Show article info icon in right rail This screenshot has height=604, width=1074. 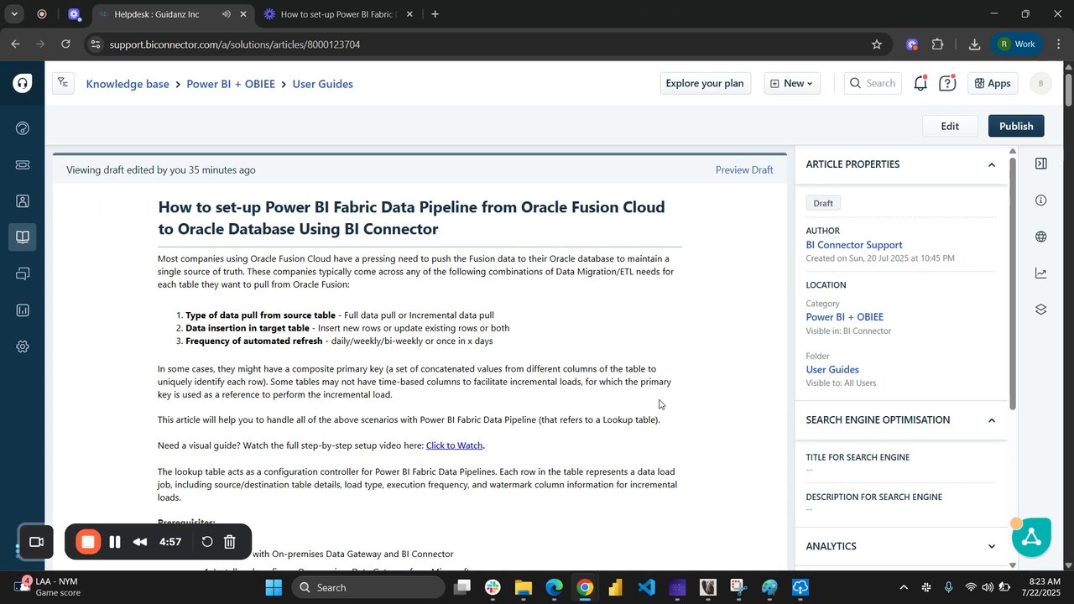(x=1040, y=200)
